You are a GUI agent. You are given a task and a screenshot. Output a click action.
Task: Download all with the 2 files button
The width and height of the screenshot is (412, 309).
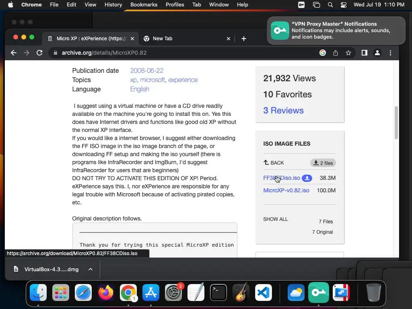[x=323, y=163]
